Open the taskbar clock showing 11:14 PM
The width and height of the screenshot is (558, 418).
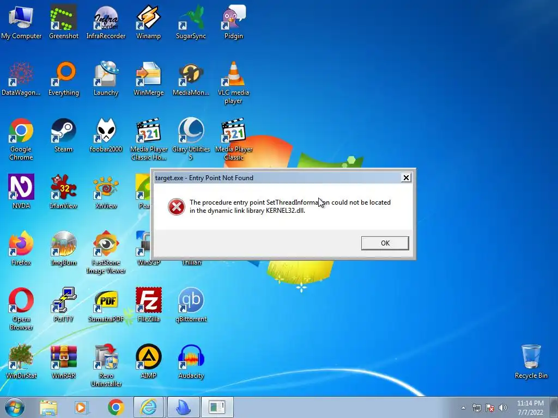[530, 408]
